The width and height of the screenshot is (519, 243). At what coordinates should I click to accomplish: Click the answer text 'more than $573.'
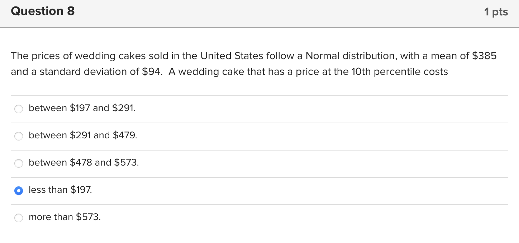(x=65, y=217)
